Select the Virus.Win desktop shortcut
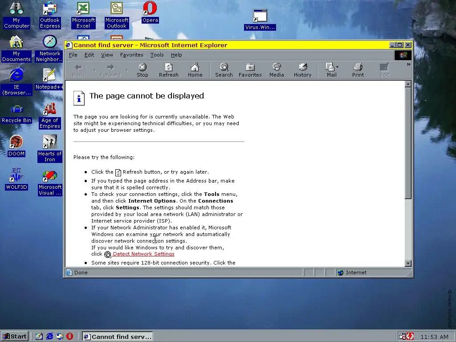 pos(260,20)
